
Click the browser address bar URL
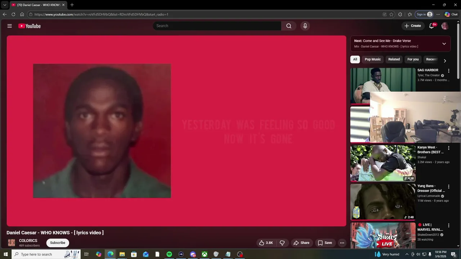[101, 14]
